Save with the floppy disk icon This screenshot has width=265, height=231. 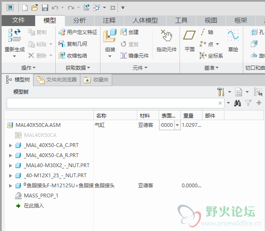click(x=45, y=8)
